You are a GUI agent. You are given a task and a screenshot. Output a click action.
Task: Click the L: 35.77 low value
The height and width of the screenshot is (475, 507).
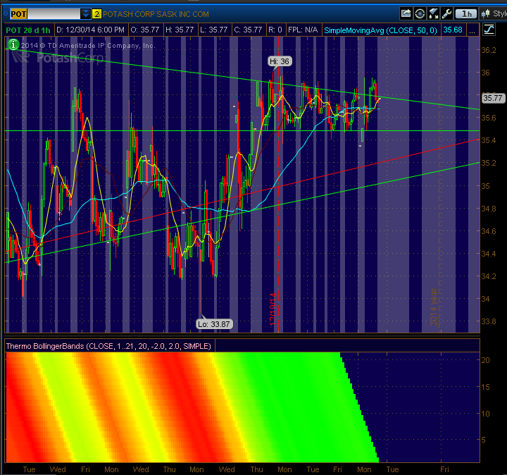click(x=214, y=30)
